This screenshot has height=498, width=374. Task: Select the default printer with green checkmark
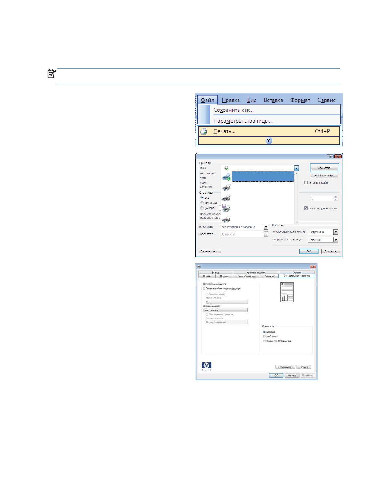click(226, 177)
